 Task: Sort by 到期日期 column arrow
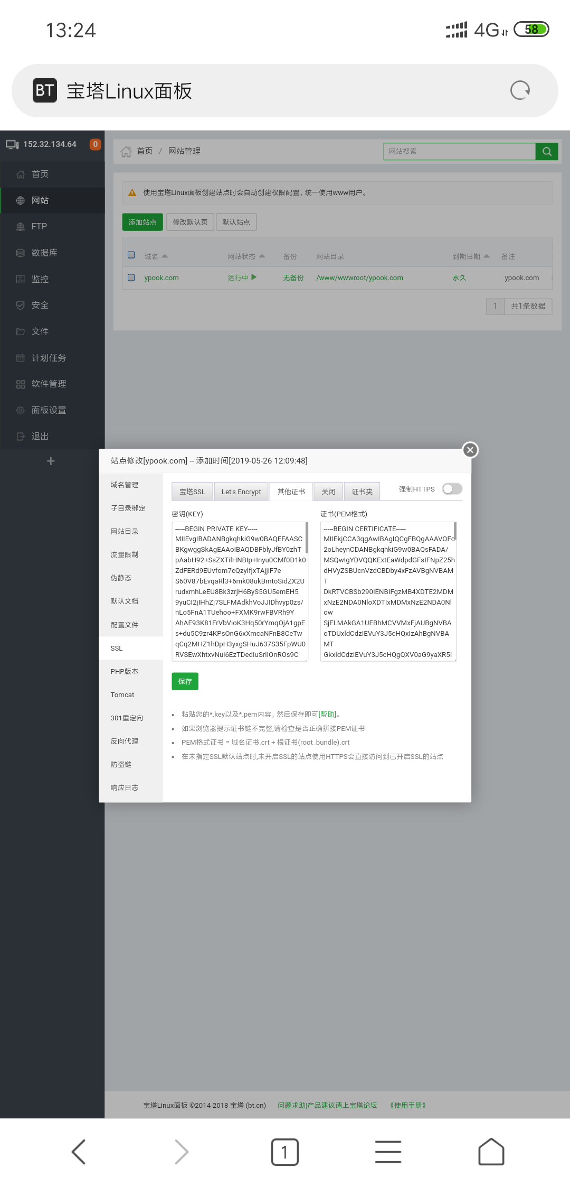pyautogui.click(x=487, y=256)
